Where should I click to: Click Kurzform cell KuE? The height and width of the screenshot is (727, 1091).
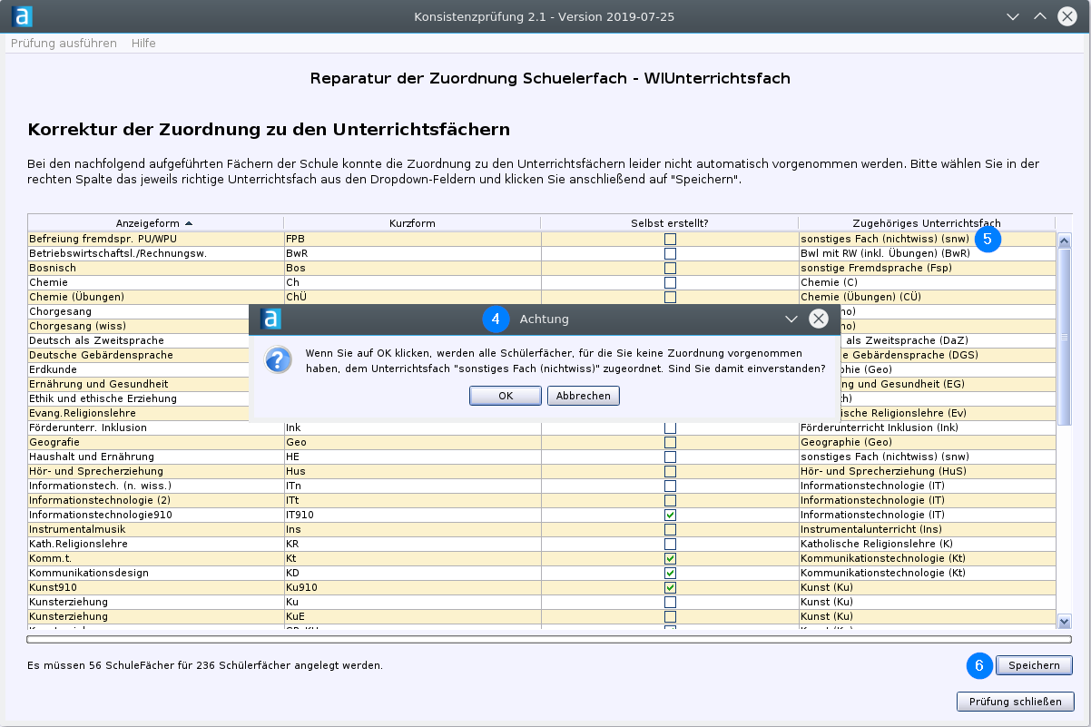pos(412,616)
